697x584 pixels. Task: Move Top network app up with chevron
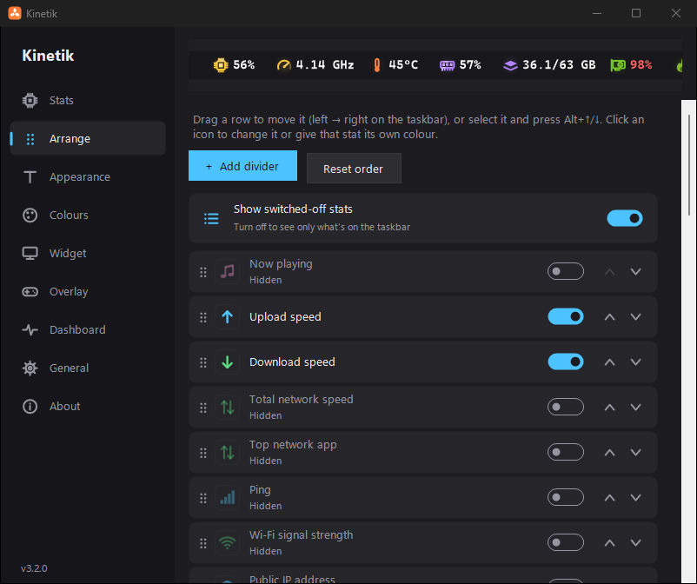pos(609,453)
